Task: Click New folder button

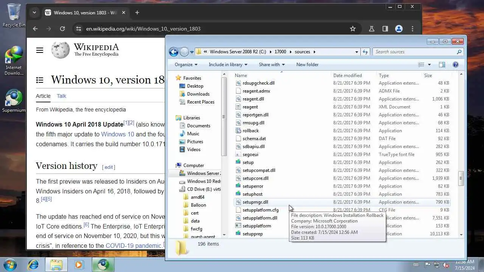Action: click(307, 65)
